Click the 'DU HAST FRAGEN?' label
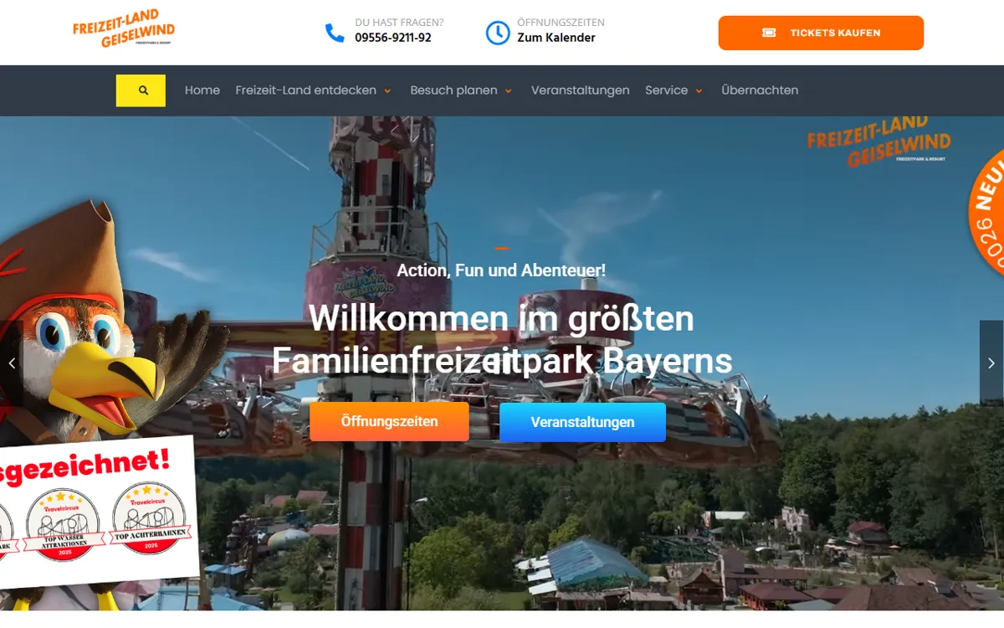This screenshot has width=1004, height=628. [x=399, y=23]
